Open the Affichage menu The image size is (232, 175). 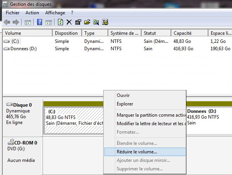tap(55, 13)
